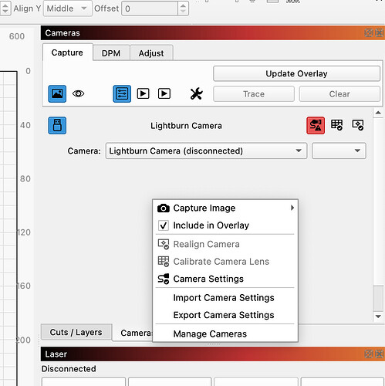Screen dimensions: 385x386
Task: Click the blue image overlay icon
Action: (x=57, y=93)
